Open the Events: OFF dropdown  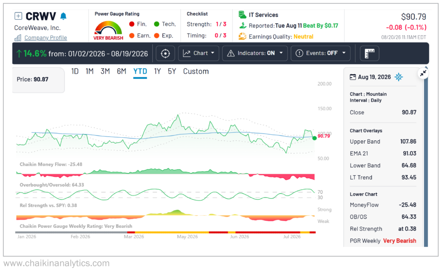click(x=320, y=53)
